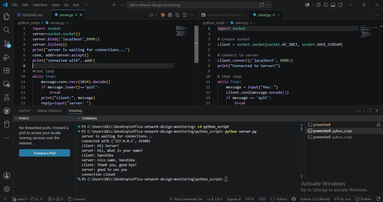Click the Split Editor Right icon
The image size is (383, 202).
pos(185,15)
